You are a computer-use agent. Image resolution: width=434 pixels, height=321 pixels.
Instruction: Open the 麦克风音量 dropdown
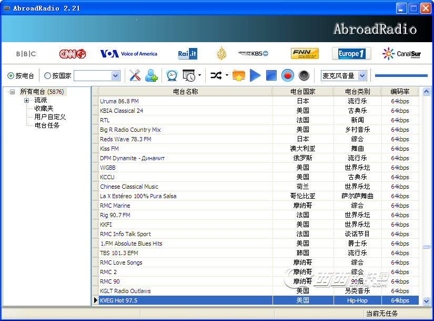click(362, 76)
